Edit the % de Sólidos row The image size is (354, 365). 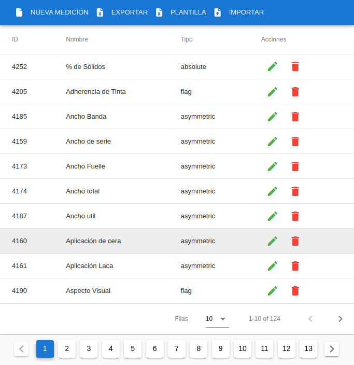tap(273, 66)
